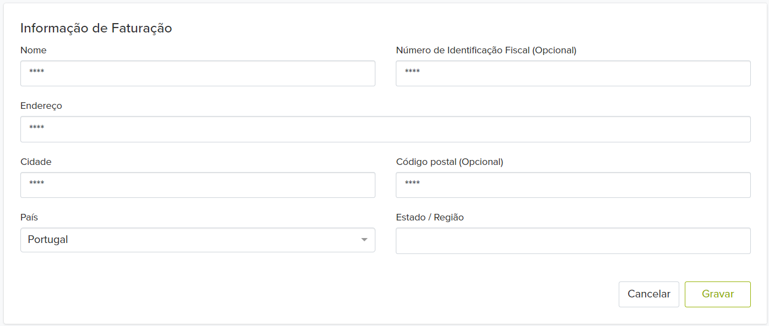Click the Estado / Região label
Image resolution: width=769 pixels, height=326 pixels.
pyautogui.click(x=430, y=217)
